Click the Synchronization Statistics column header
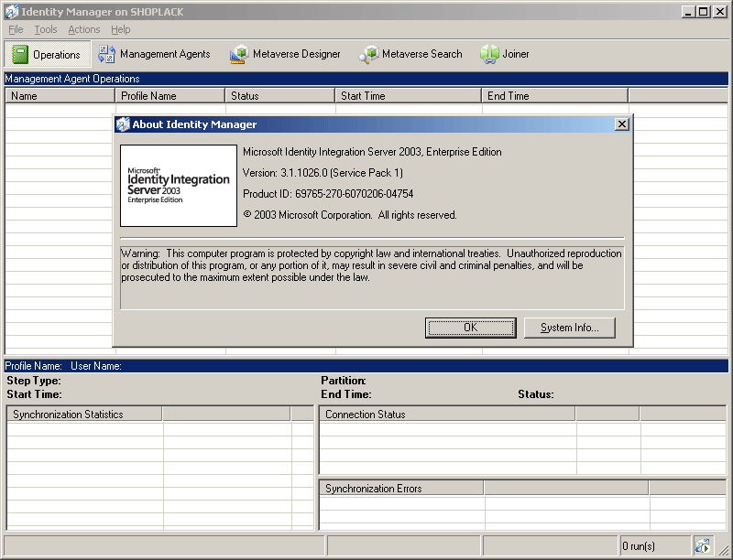This screenshot has height=560, width=733. (84, 414)
